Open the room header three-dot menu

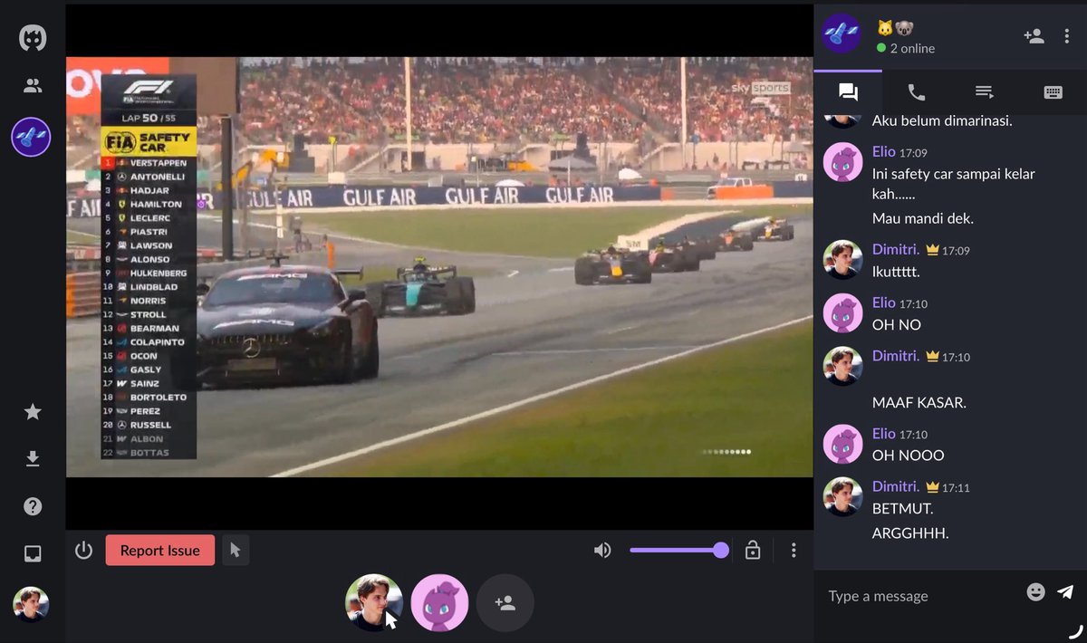click(x=1068, y=35)
